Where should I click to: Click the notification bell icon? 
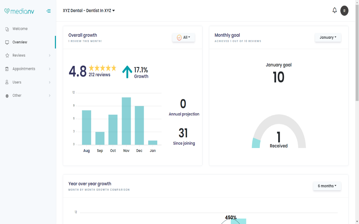(x=335, y=10)
